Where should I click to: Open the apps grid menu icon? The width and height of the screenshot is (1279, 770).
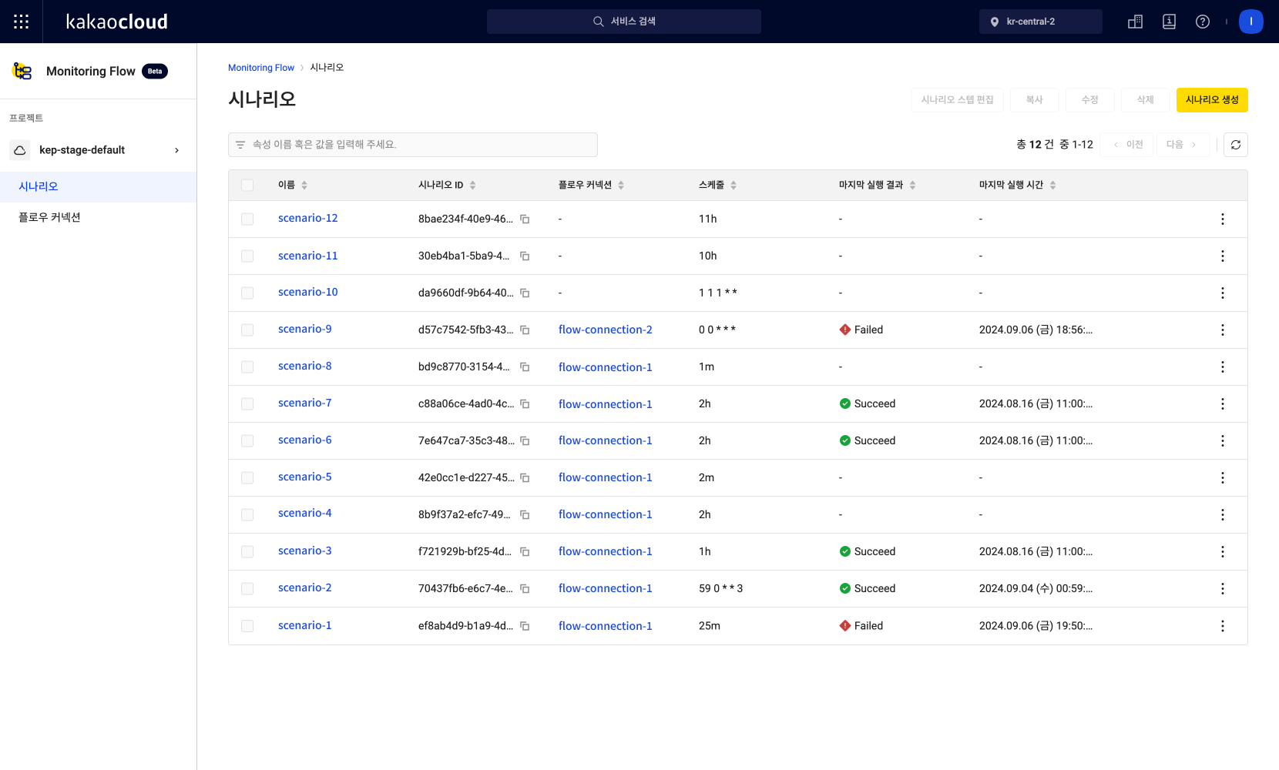coord(22,22)
